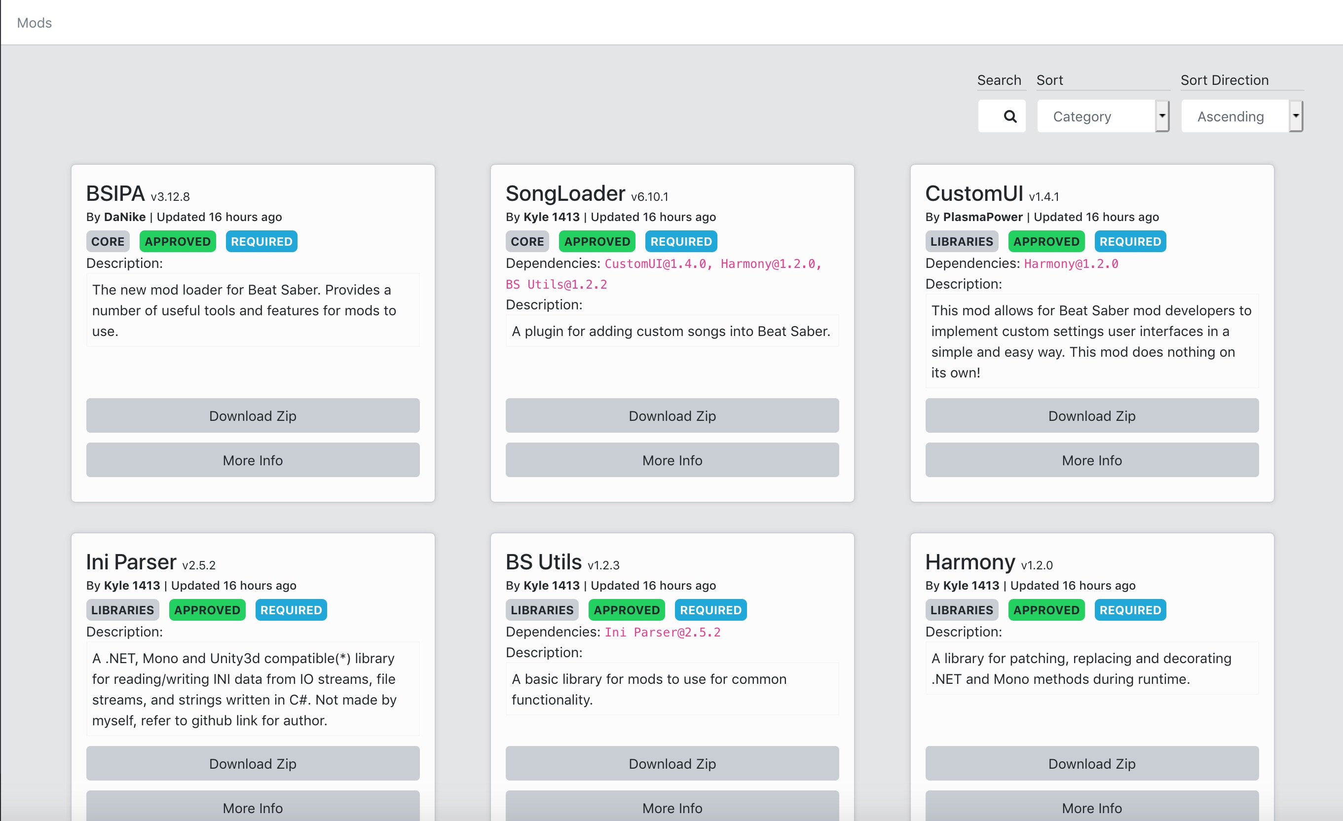Click the BSIPA mod title
Image resolution: width=1343 pixels, height=821 pixels.
[x=115, y=193]
